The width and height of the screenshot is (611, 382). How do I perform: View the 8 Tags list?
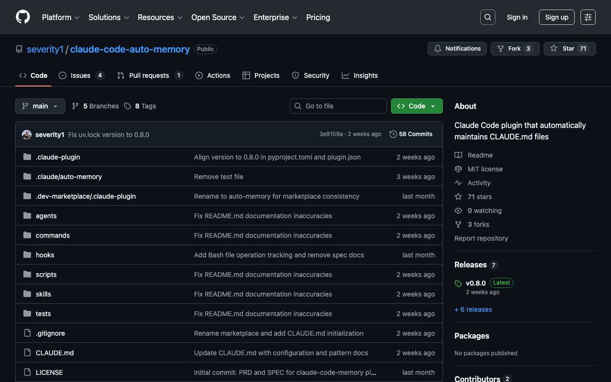[140, 106]
